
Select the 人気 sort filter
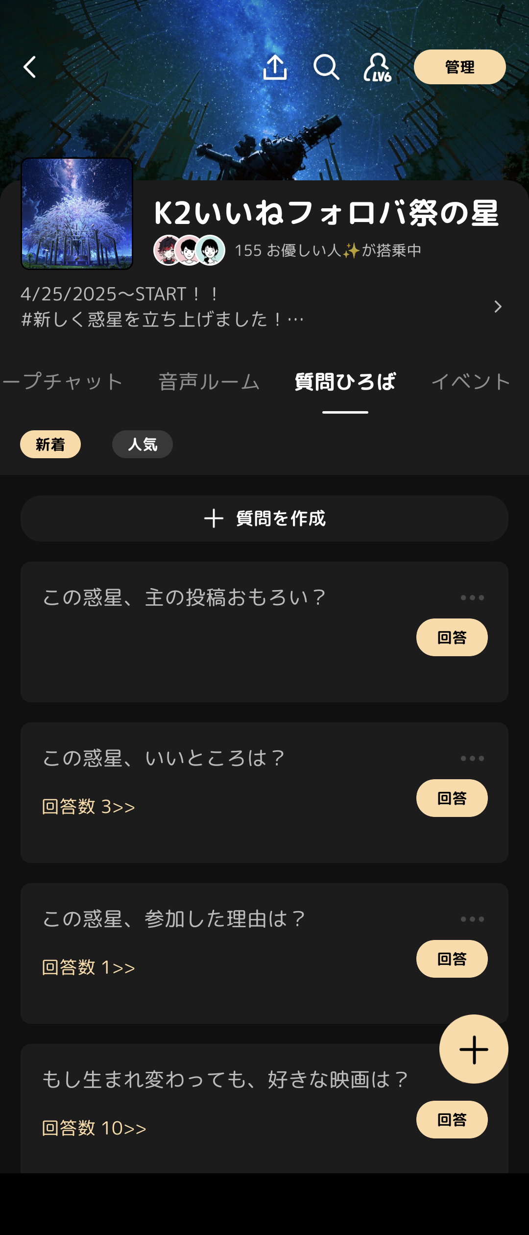tap(143, 444)
